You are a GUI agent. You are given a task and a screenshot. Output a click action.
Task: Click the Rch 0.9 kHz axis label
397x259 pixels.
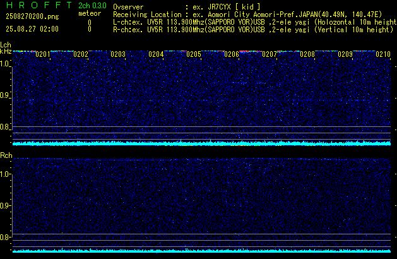pyautogui.click(x=4, y=205)
